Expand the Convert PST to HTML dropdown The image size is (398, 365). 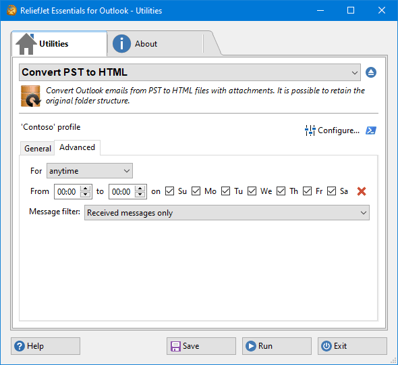(190, 72)
